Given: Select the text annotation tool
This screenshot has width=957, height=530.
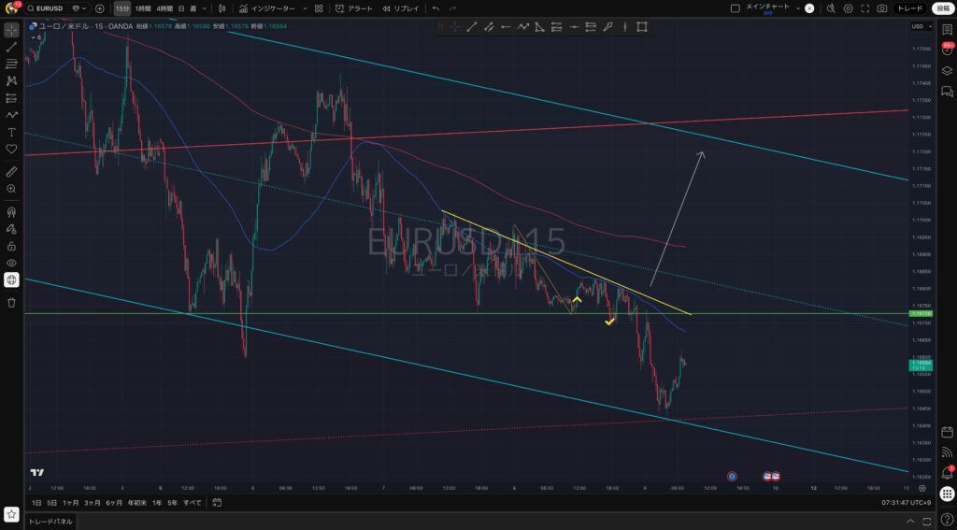Looking at the screenshot, I should click(11, 132).
